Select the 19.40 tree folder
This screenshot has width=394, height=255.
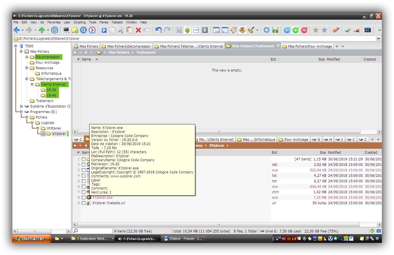click(x=51, y=95)
